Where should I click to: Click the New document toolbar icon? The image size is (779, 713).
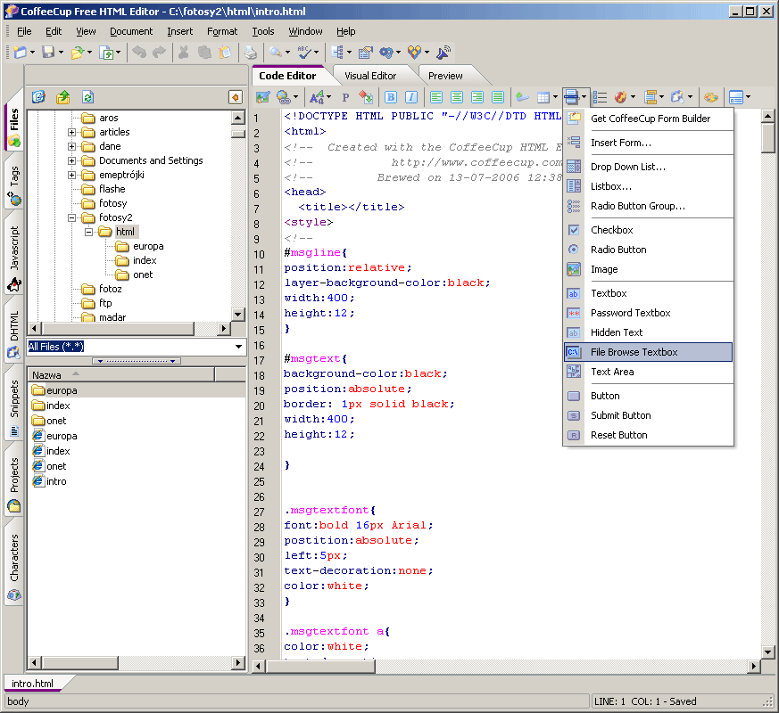[21, 52]
